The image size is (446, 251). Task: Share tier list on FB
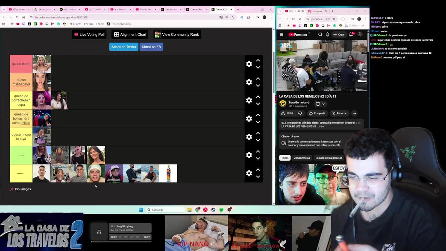151,47
